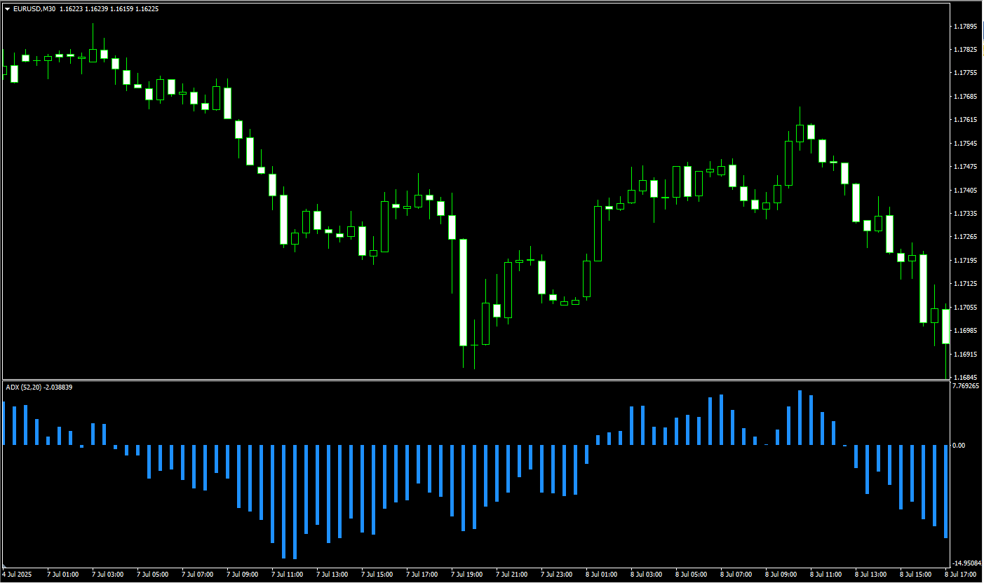984x583 pixels.
Task: Click the 1.17895 price label on the axis
Action: click(966, 27)
